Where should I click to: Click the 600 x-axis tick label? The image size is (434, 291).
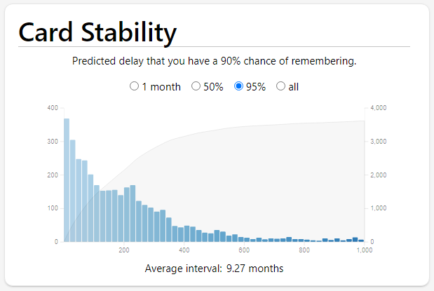pyautogui.click(x=244, y=250)
